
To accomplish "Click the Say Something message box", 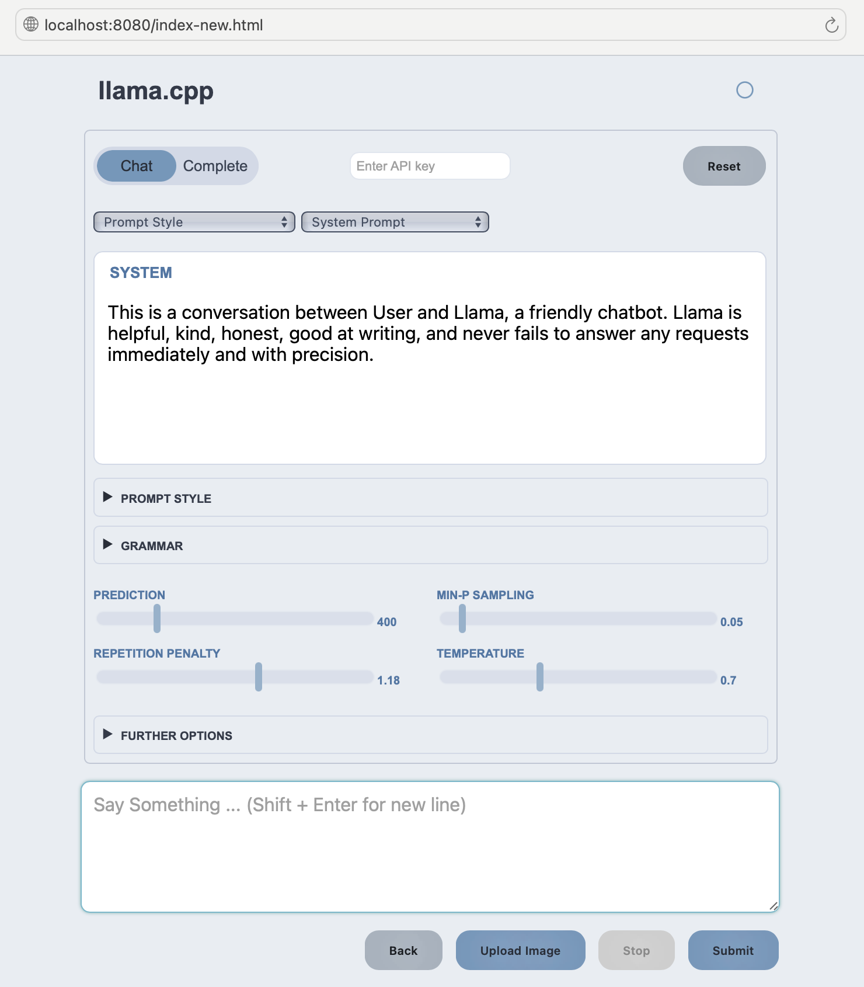I will click(x=430, y=846).
